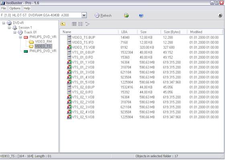Click the go up one folder icon
Viewport: 225px width, 160px height.
click(x=63, y=24)
